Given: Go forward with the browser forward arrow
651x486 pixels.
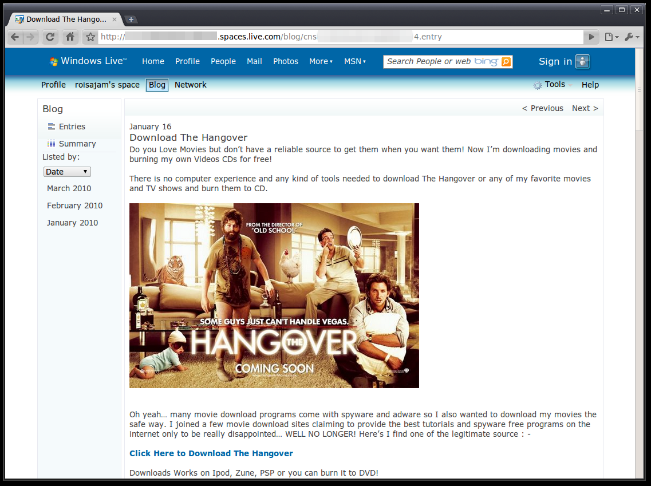Looking at the screenshot, I should pyautogui.click(x=30, y=37).
